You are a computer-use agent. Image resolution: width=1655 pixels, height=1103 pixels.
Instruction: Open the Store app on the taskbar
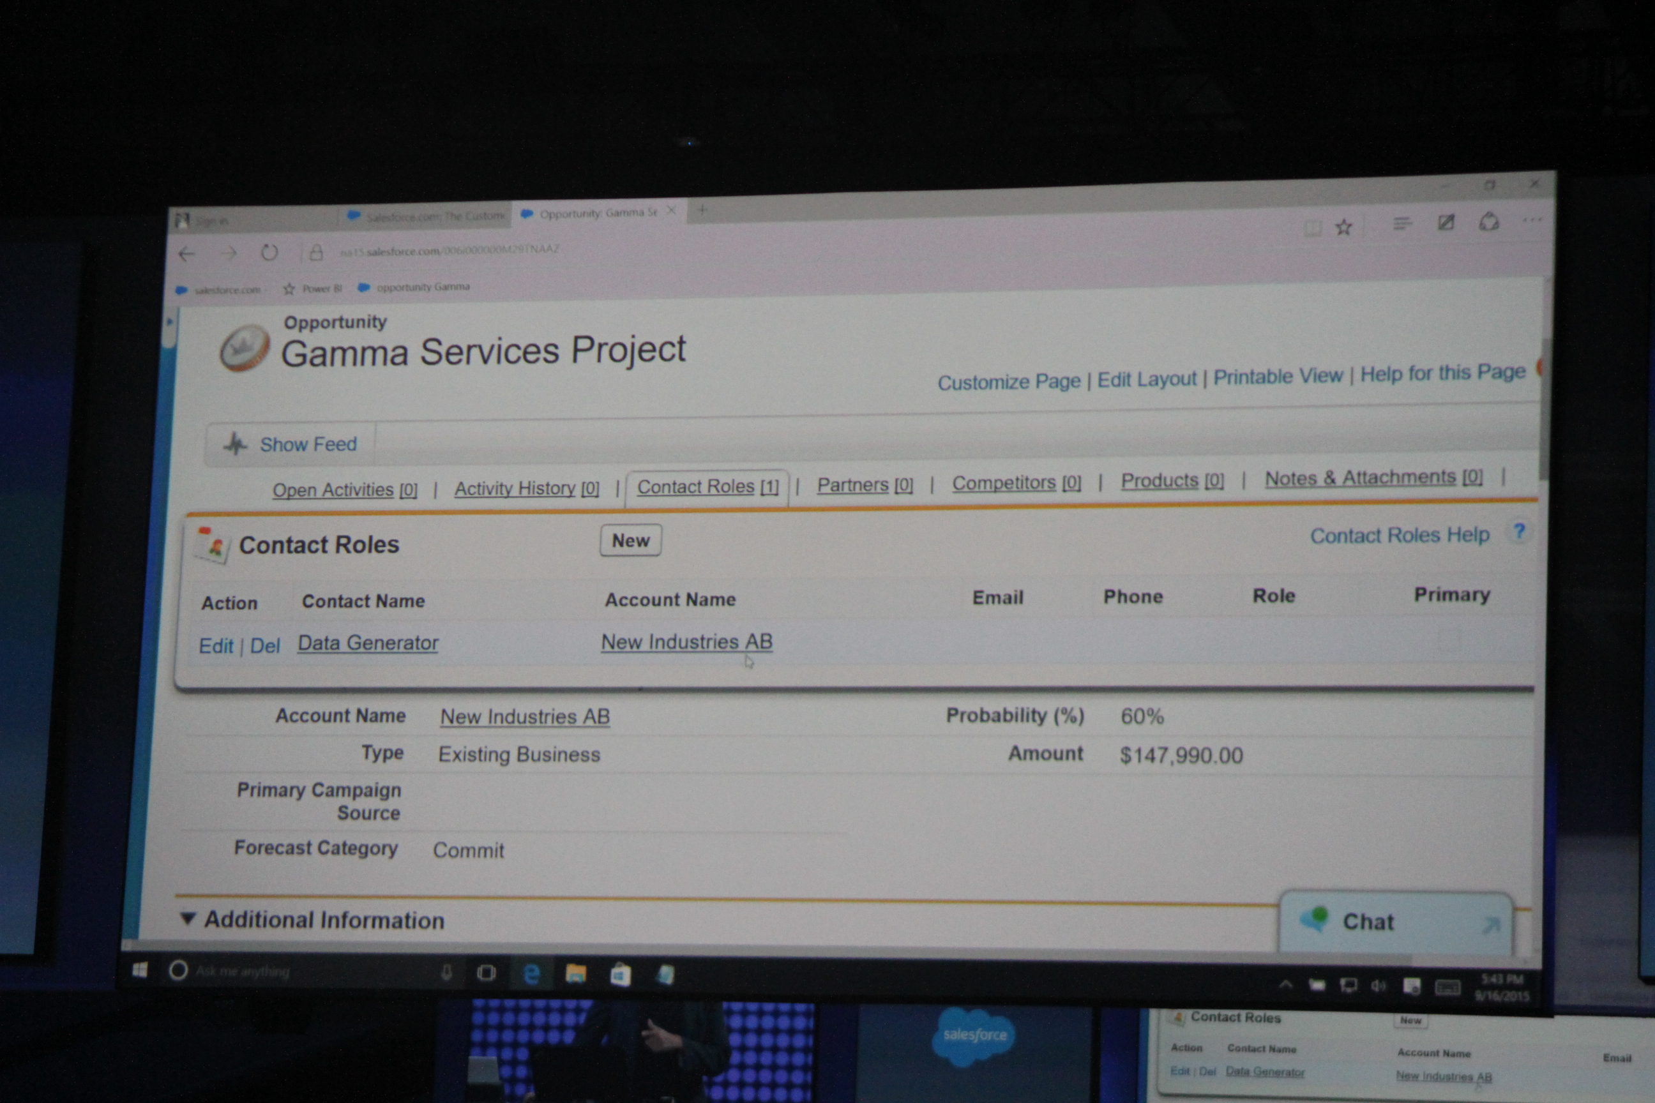coord(620,976)
